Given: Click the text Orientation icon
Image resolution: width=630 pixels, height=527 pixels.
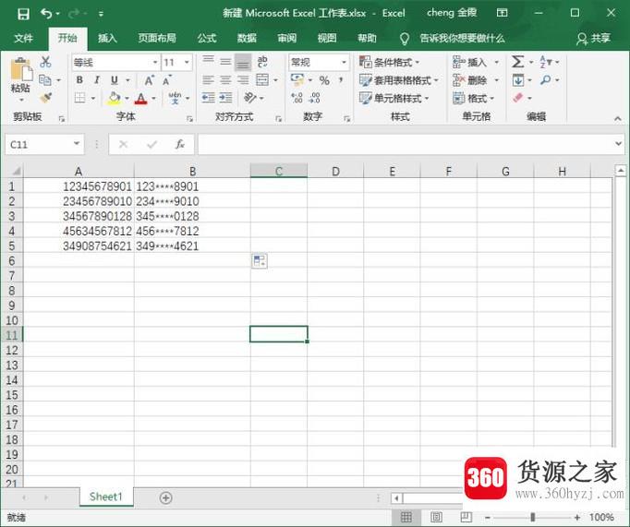Looking at the screenshot, I should point(249,98).
